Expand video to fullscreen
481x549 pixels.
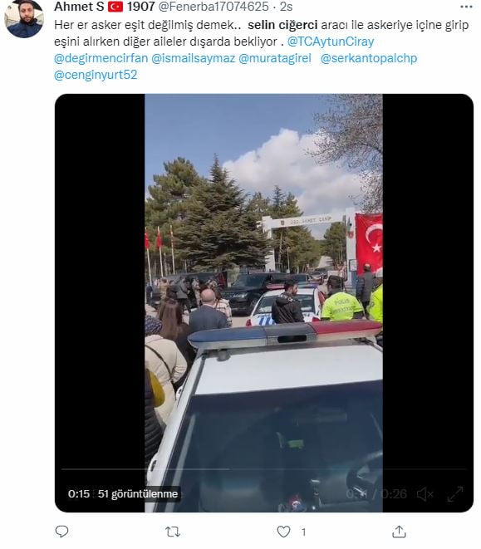pyautogui.click(x=455, y=493)
